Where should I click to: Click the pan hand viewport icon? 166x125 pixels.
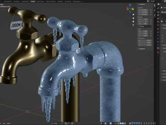133,18
